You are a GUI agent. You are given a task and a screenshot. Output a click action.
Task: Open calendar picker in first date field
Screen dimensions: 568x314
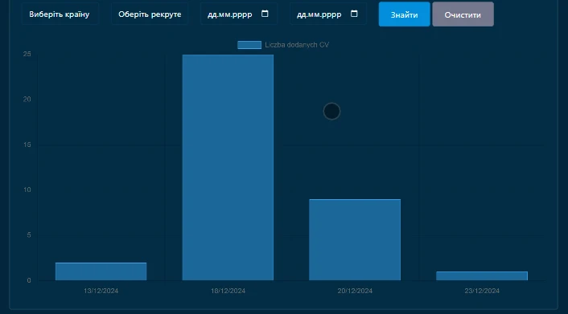point(265,14)
